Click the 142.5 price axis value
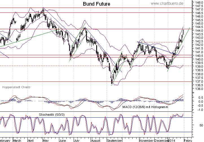Image resolution: width=204 pixels, height=142 pixels. click(x=199, y=41)
